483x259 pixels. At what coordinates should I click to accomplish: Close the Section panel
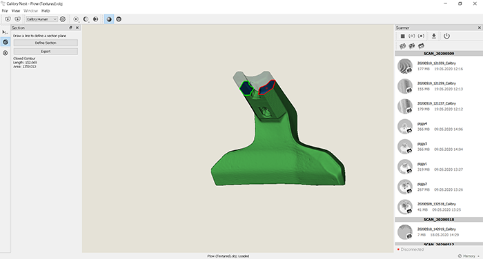tap(77, 28)
